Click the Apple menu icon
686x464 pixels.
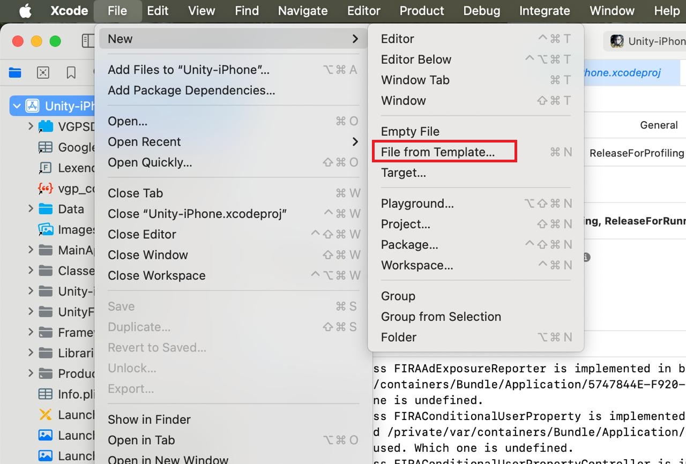click(25, 10)
